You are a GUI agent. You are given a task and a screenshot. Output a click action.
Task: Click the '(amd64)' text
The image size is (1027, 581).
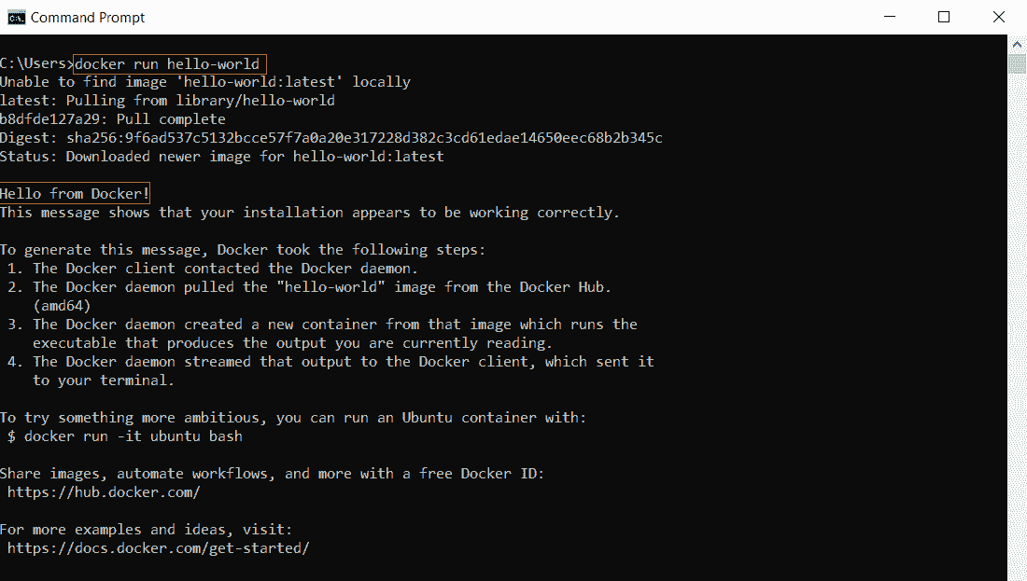click(62, 306)
